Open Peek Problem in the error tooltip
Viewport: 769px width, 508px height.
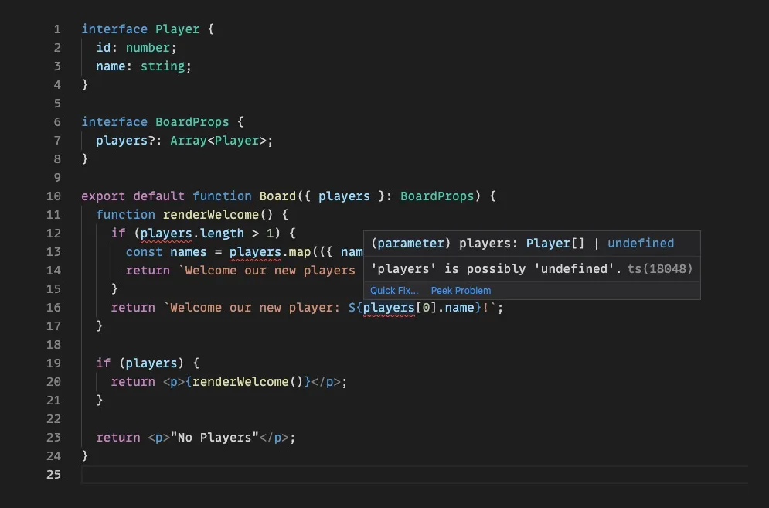point(461,290)
